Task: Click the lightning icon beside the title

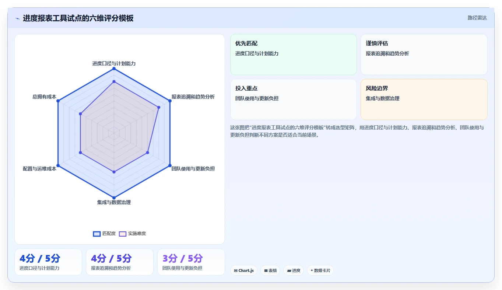Action: pos(17,18)
